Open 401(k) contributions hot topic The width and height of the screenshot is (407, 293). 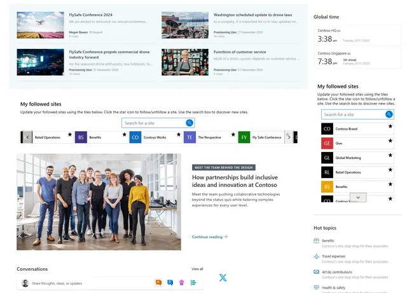click(x=337, y=272)
